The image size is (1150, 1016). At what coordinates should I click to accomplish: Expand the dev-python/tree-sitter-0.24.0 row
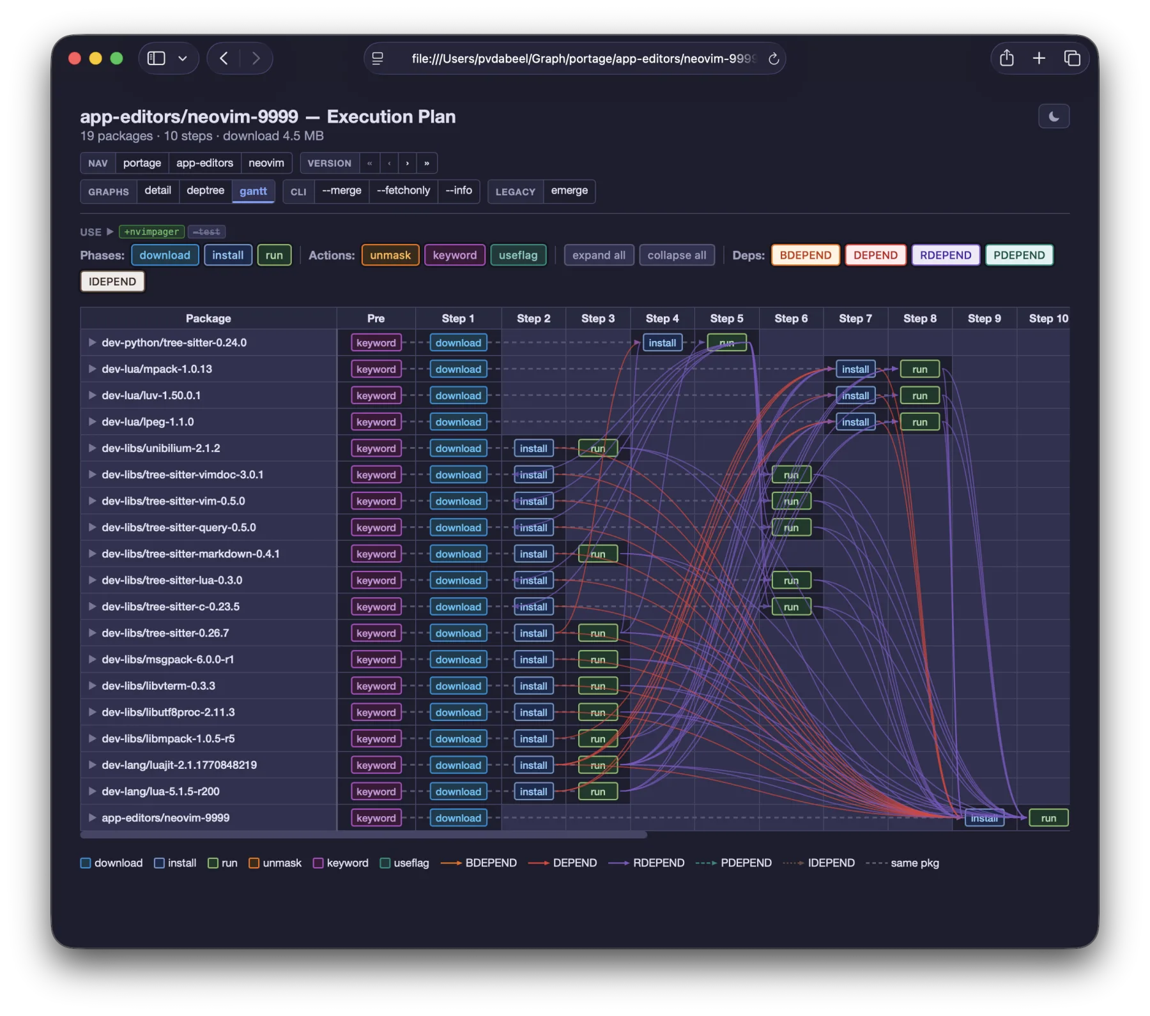[92, 343]
